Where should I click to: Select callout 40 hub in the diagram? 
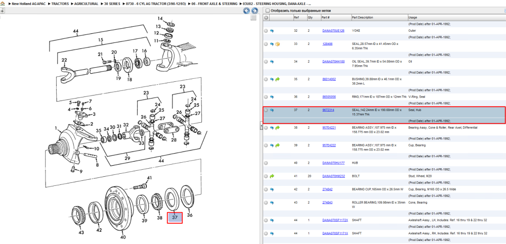point(123,237)
